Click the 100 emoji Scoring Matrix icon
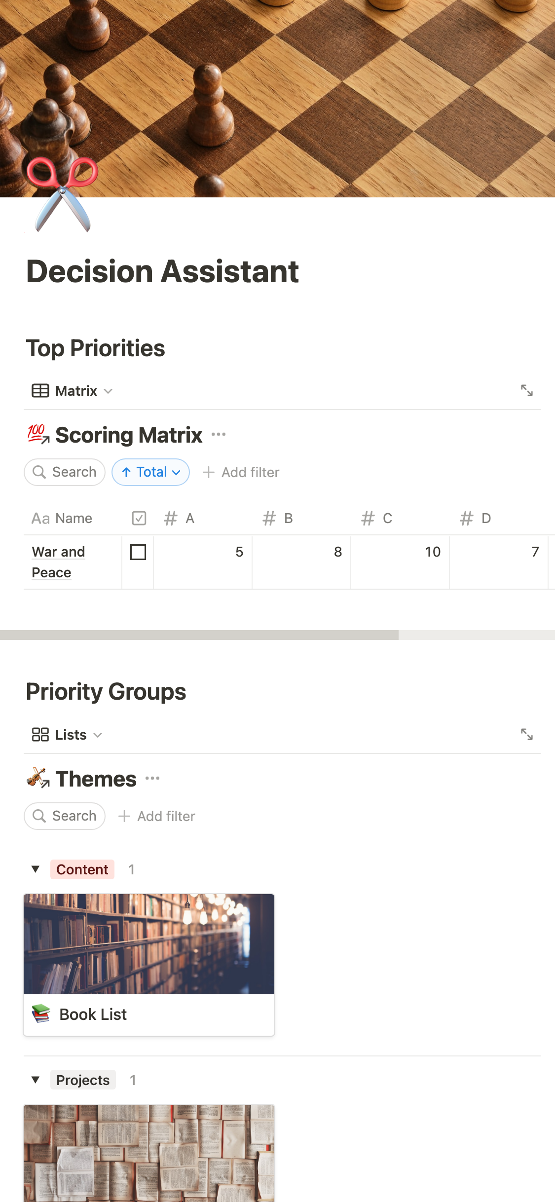555x1202 pixels. point(38,434)
